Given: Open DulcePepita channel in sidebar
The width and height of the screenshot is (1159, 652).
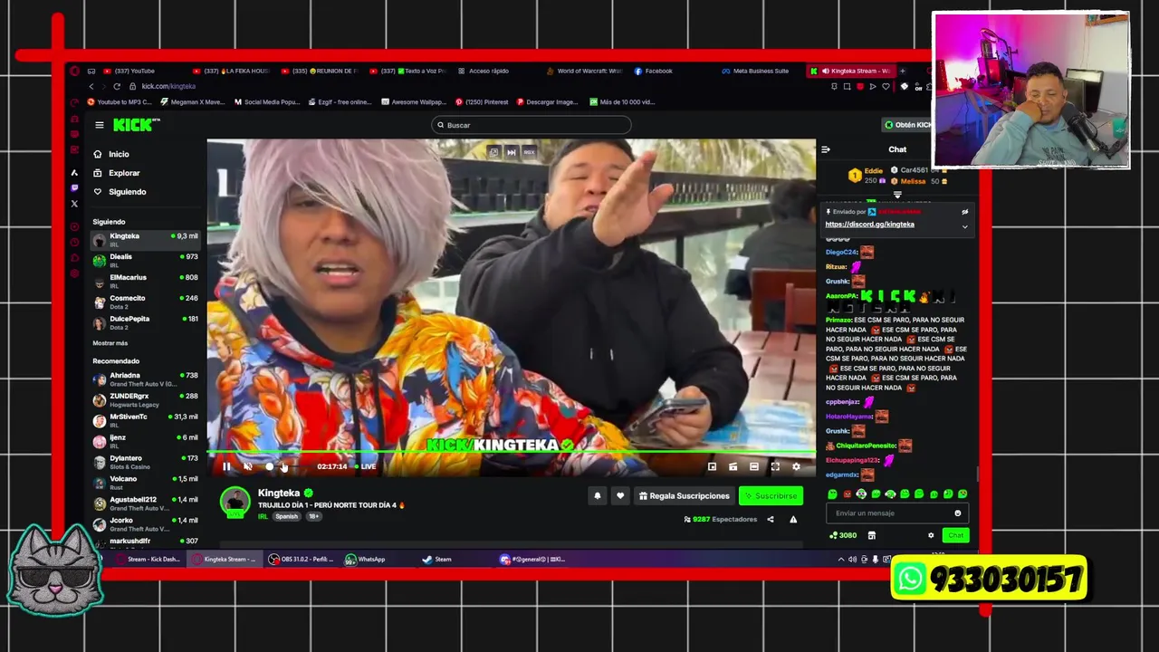Looking at the screenshot, I should pyautogui.click(x=145, y=322).
